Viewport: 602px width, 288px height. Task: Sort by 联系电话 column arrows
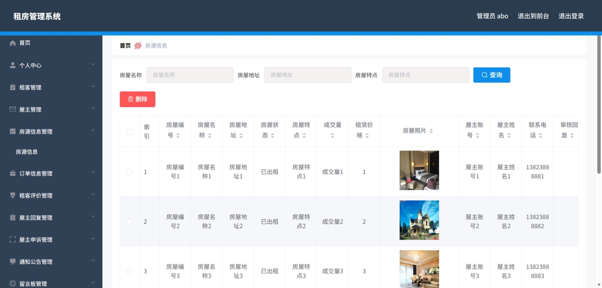pos(541,135)
